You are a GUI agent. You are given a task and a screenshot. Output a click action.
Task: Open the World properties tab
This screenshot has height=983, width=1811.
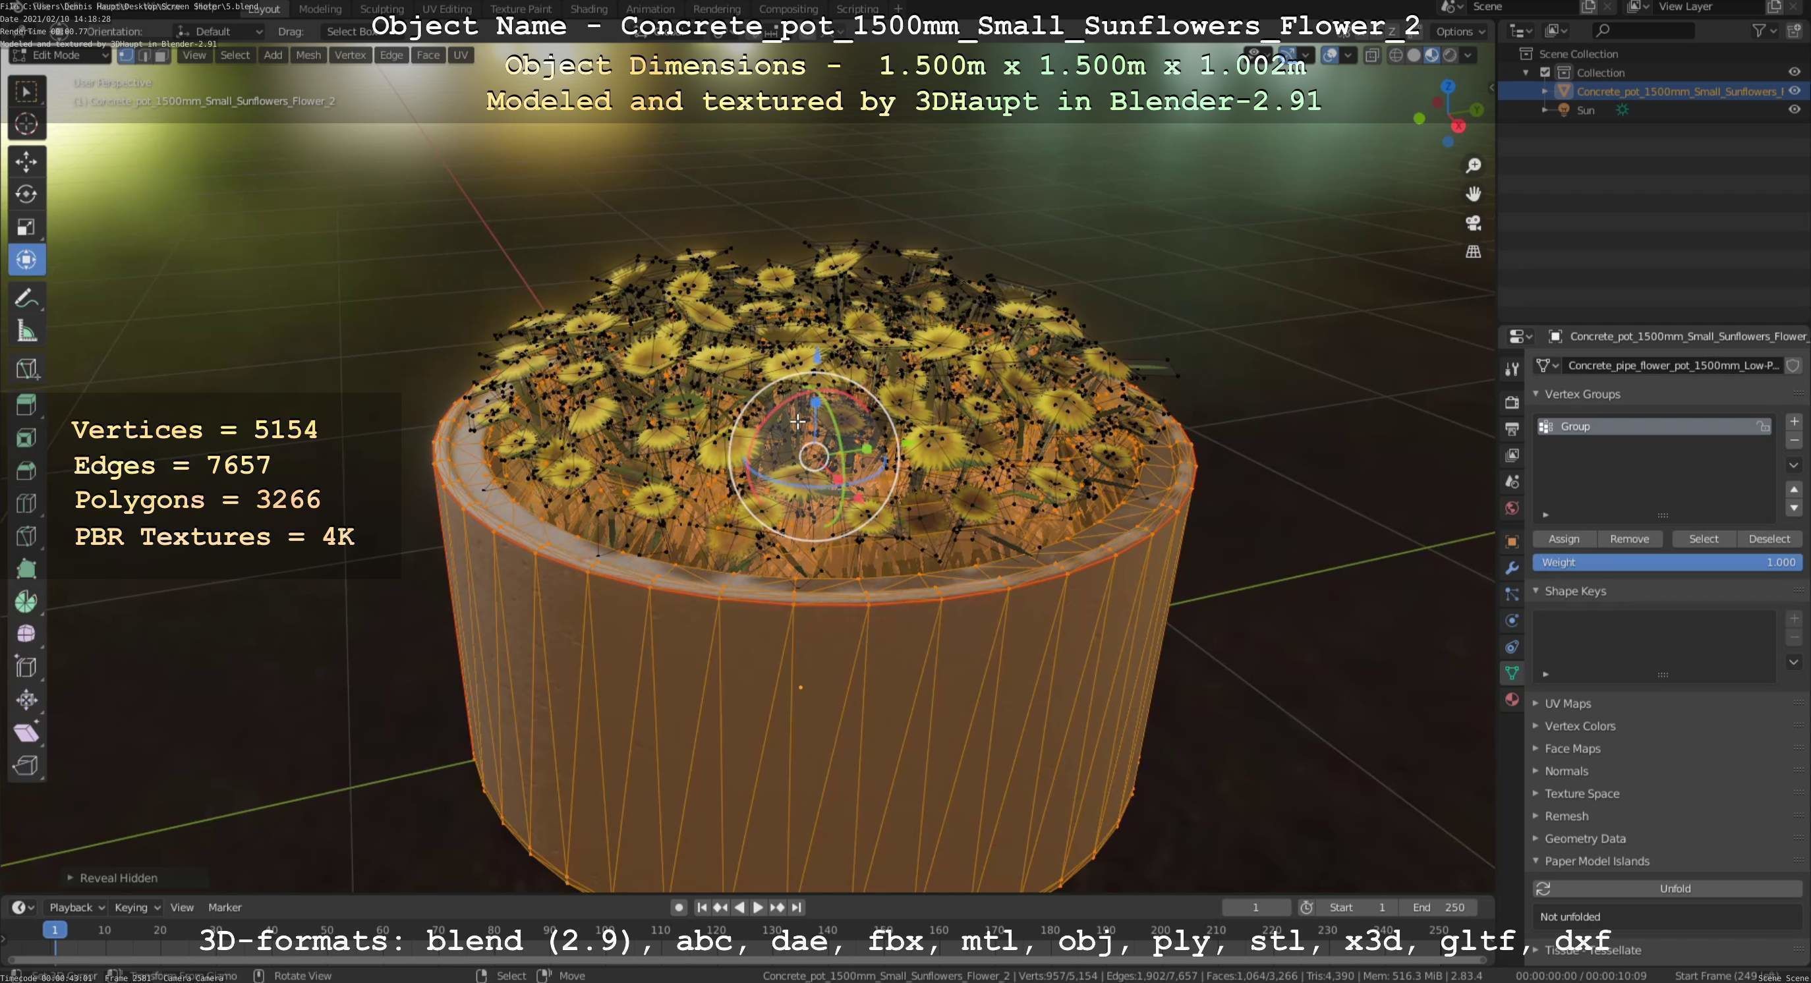(x=1512, y=507)
